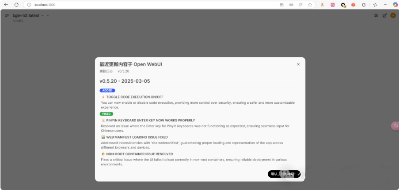
Task: Open the chat controls sliders icon
Action: tap(376, 15)
